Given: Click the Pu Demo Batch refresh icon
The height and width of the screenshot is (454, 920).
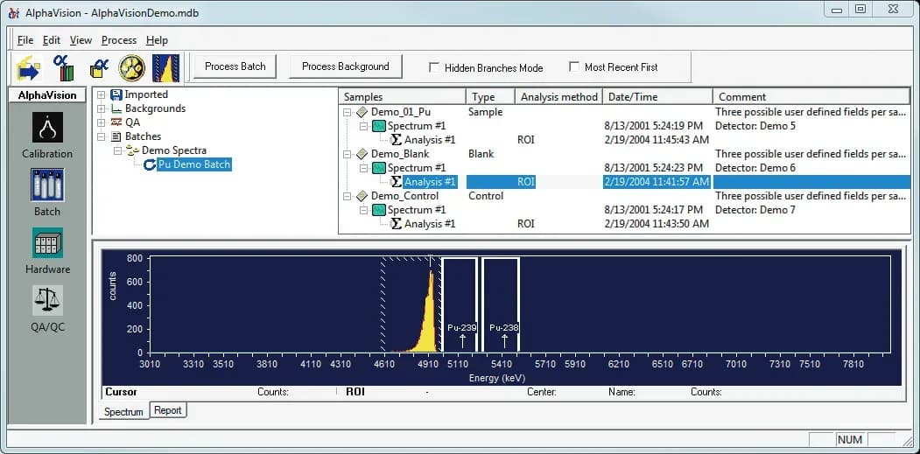Looking at the screenshot, I should coord(150,164).
